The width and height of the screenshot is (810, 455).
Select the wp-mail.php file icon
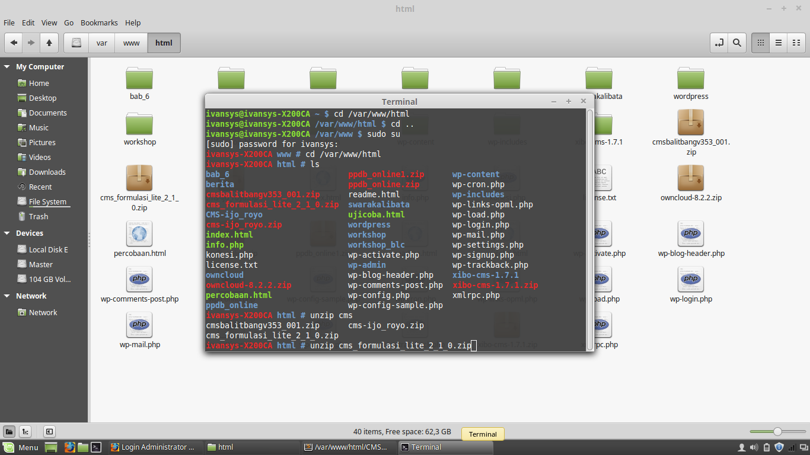(139, 325)
